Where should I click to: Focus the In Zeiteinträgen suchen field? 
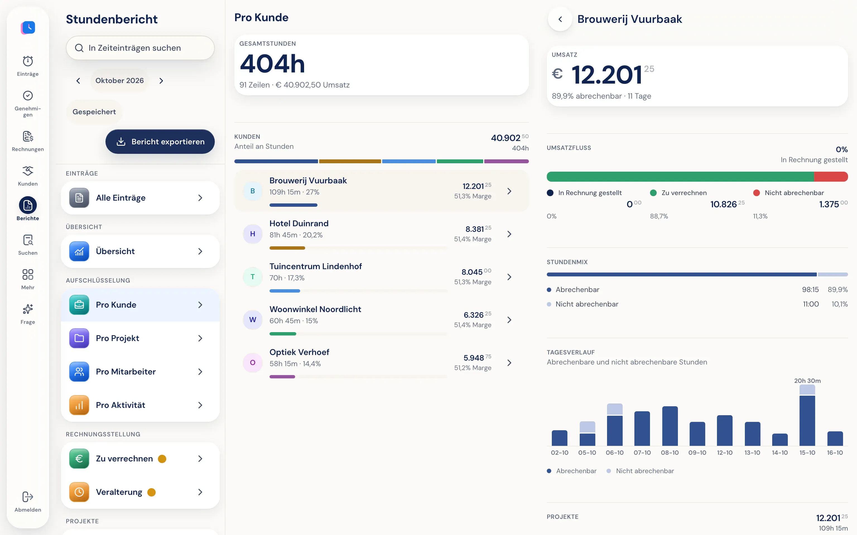140,48
